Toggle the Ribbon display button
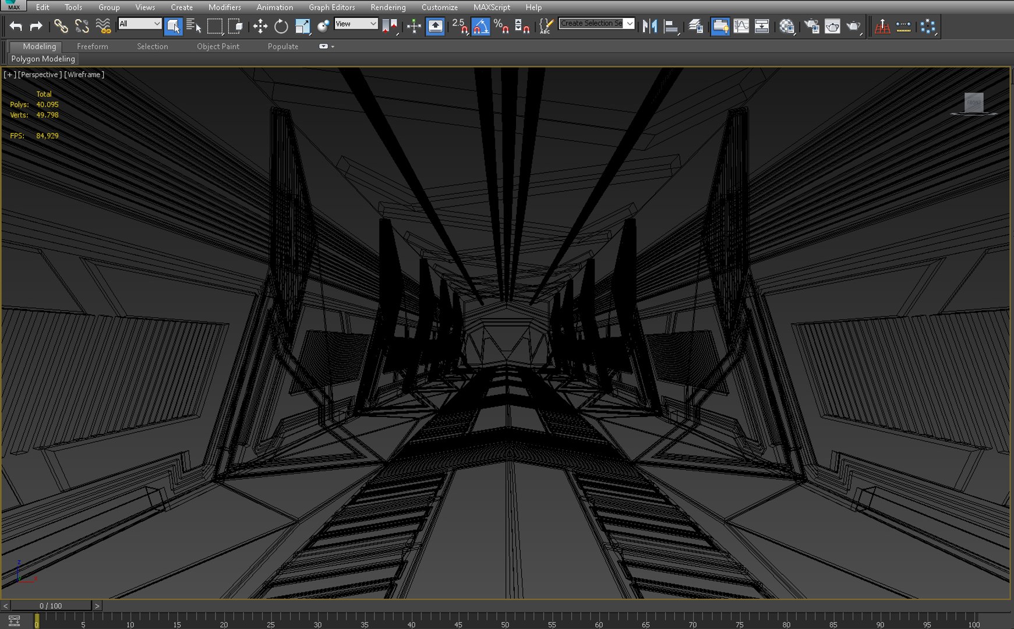 [x=720, y=26]
